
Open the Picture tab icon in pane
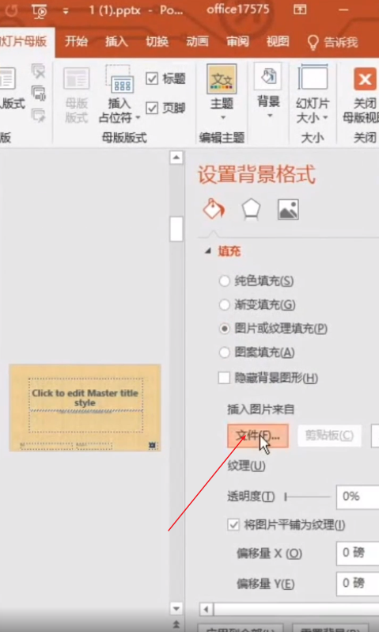coord(288,209)
